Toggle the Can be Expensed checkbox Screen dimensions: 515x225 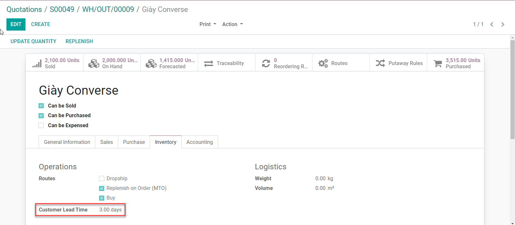(x=41, y=126)
